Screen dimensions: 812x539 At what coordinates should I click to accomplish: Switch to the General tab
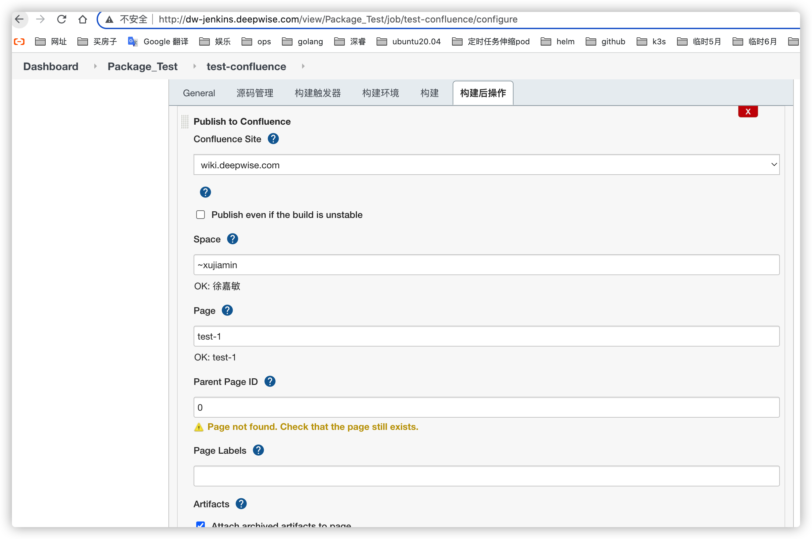click(199, 93)
